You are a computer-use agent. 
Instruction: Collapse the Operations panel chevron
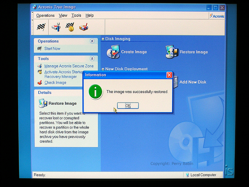[x=92, y=41]
